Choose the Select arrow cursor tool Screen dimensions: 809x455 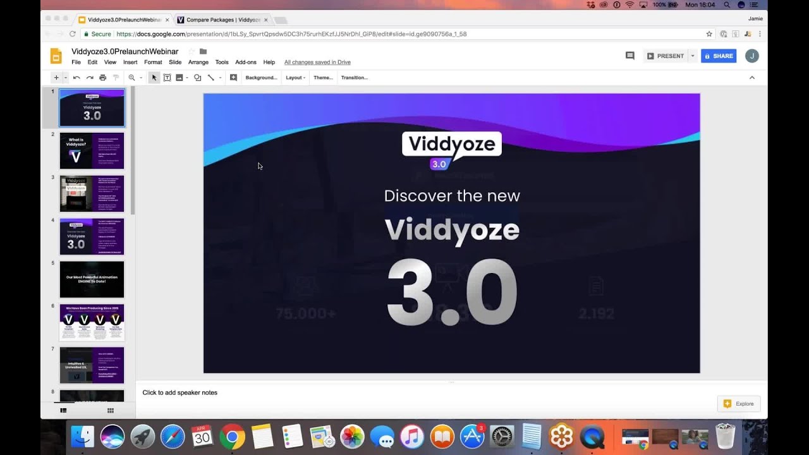click(x=154, y=78)
